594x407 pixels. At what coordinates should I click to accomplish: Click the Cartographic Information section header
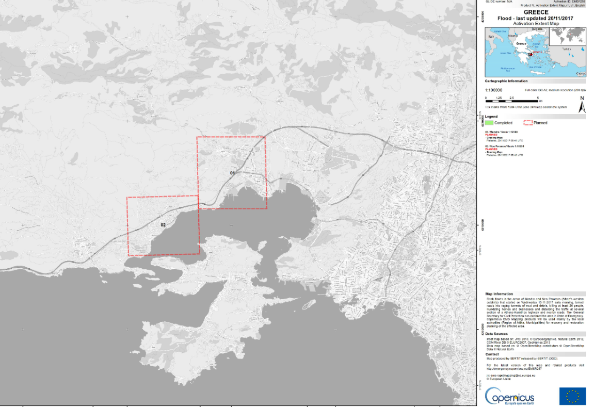click(506, 81)
